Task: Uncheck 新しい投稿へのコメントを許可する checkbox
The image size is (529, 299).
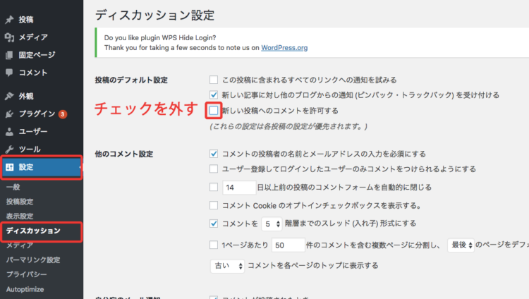Action: pos(214,111)
